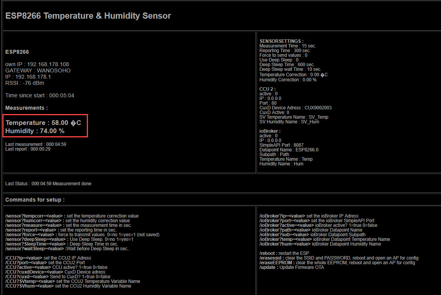The image size is (441, 295).
Task: Click the Humidity Name : Hum line
Action: click(x=281, y=164)
